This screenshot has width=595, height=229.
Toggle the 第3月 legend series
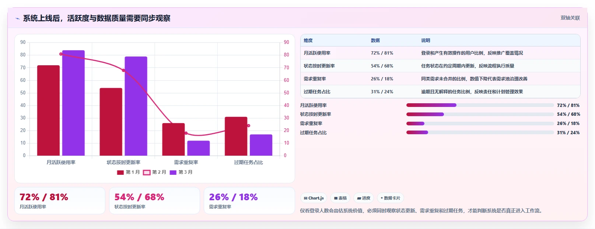click(181, 172)
